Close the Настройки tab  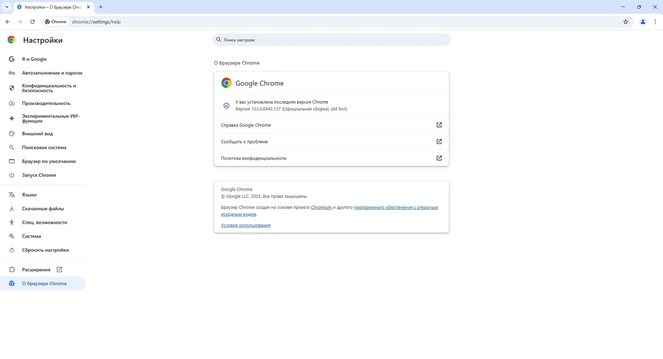click(x=88, y=7)
